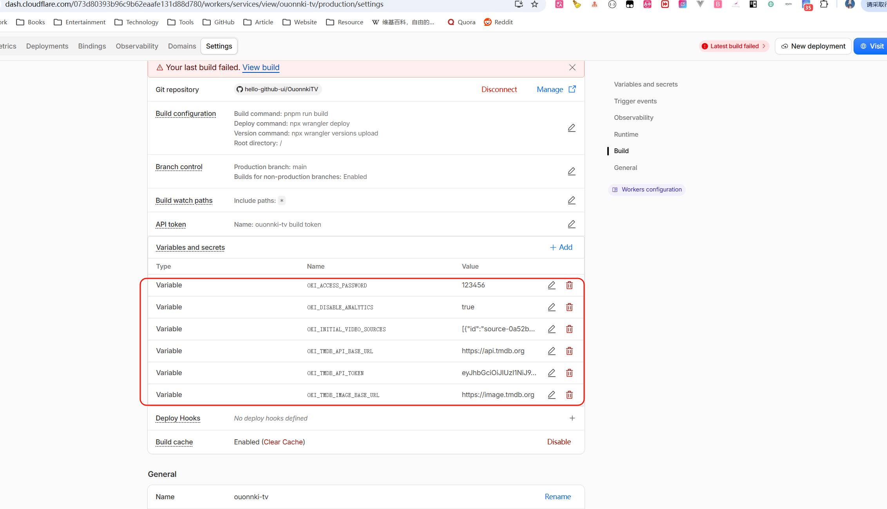887x509 pixels.
Task: Open the pink translate extension icon
Action: coord(559,4)
